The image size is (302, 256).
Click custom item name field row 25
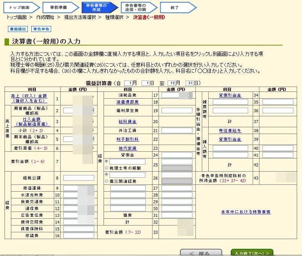pos(127,162)
